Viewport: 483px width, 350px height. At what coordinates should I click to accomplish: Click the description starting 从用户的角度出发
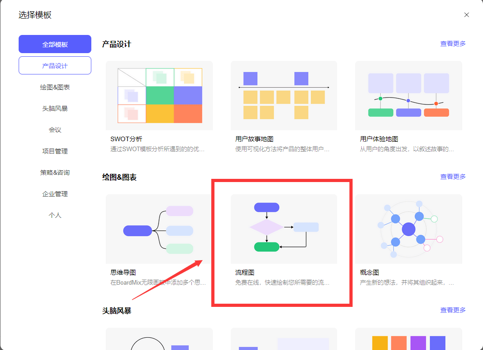407,149
